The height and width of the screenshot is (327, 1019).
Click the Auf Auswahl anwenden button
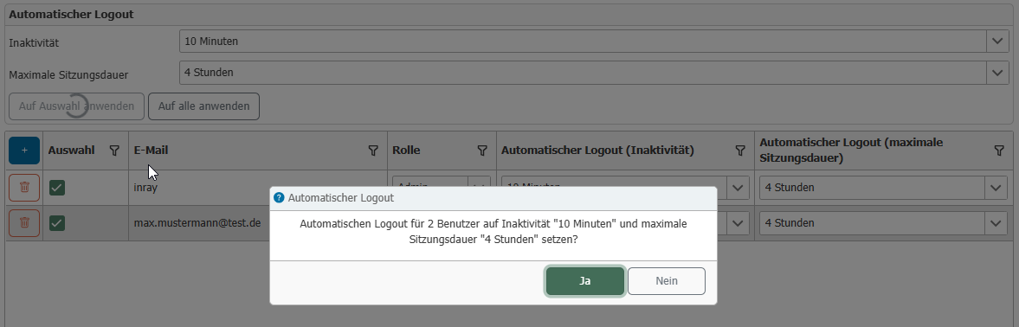(x=76, y=106)
